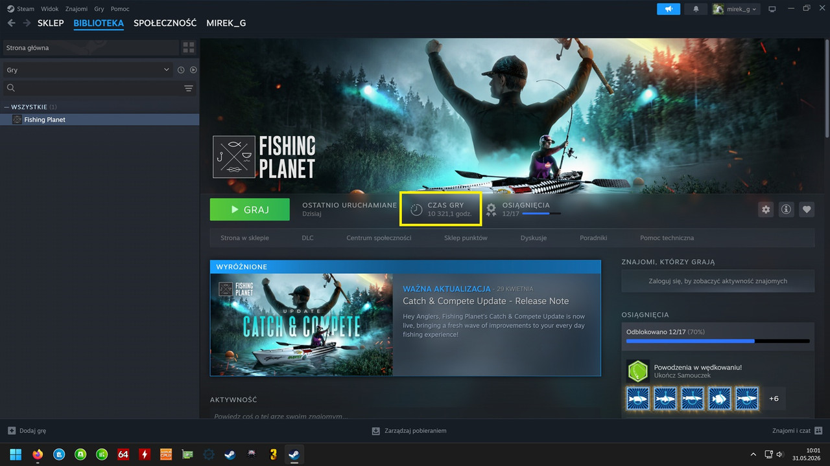This screenshot has width=830, height=466.
Task: Open Catch & Compete Update - Release Note
Action: coord(486,301)
